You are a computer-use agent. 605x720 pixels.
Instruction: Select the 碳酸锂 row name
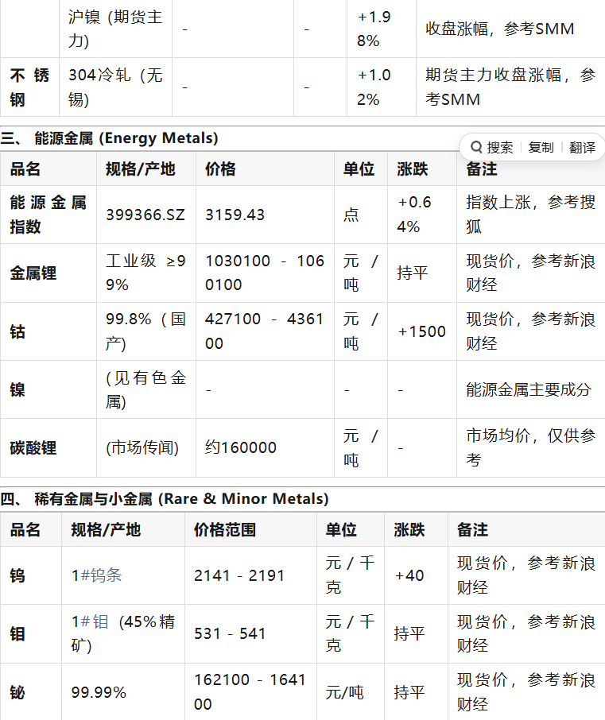(33, 448)
